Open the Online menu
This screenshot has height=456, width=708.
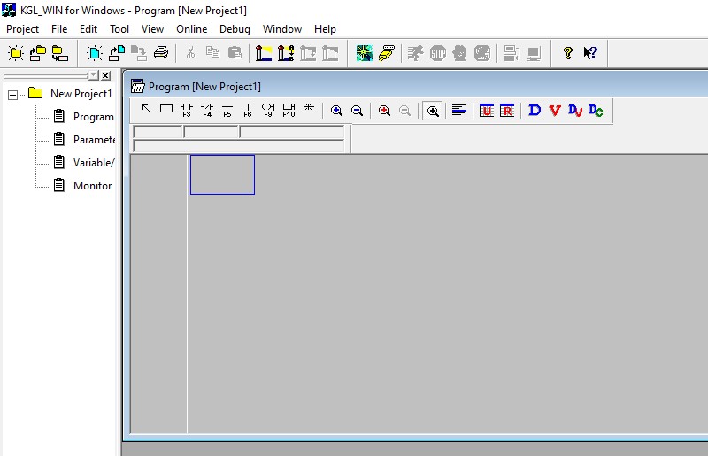[x=192, y=29]
